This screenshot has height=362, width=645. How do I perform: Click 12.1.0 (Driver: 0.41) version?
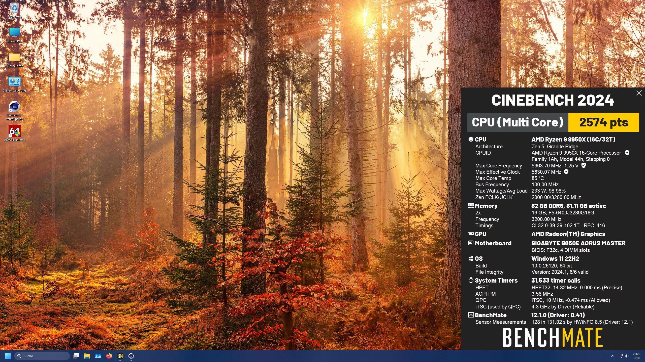pos(558,315)
